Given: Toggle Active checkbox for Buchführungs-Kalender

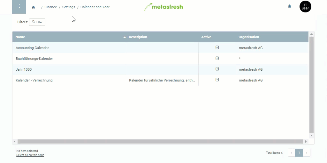Looking at the screenshot, I should click(x=217, y=58).
